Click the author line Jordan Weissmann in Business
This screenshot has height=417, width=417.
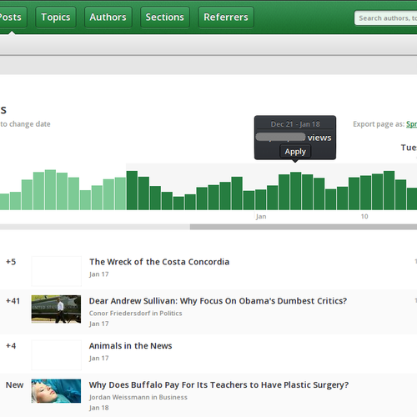point(138,397)
